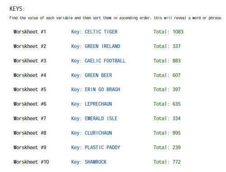The height and width of the screenshot is (172, 226).
Task: Select the Worskheet #2 label
Action: click(x=30, y=46)
